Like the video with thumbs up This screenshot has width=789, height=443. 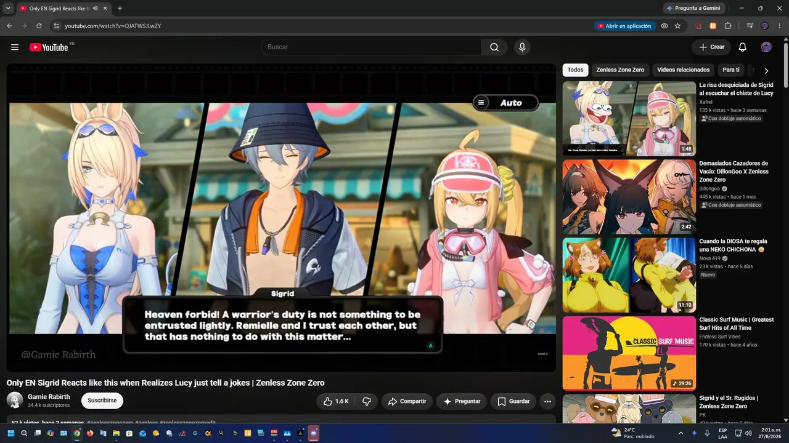[x=337, y=401]
